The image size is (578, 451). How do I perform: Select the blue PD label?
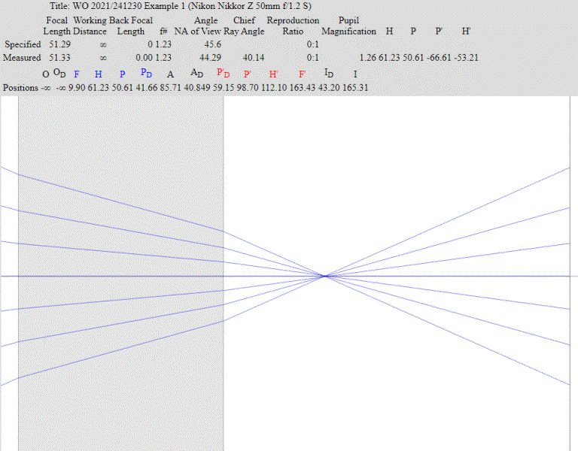pyautogui.click(x=146, y=73)
